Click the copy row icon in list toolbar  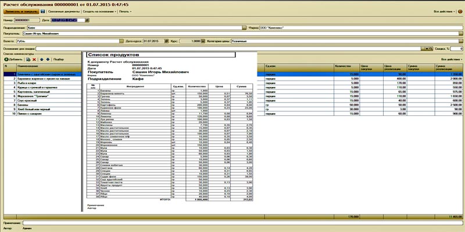coord(28,59)
